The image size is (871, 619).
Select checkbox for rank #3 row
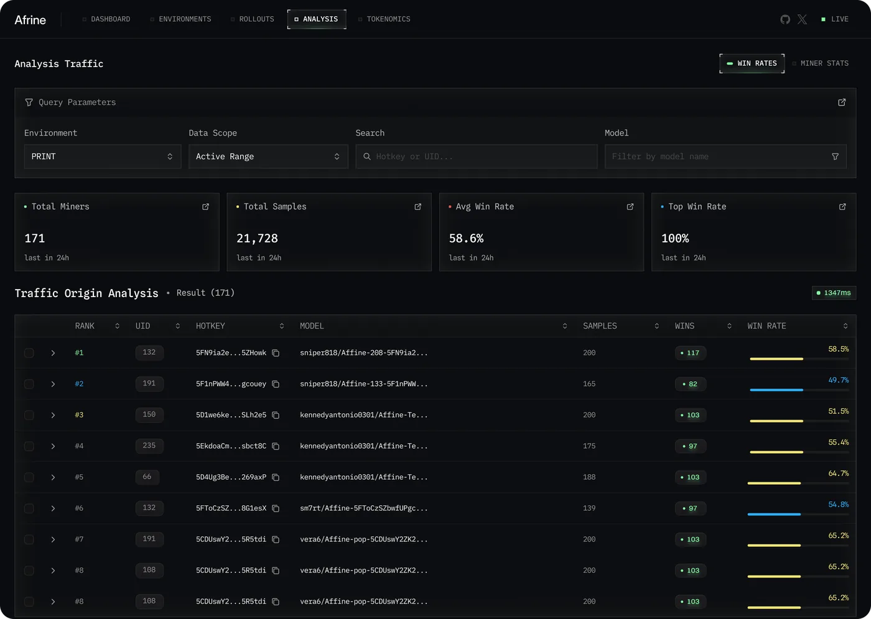pos(29,415)
